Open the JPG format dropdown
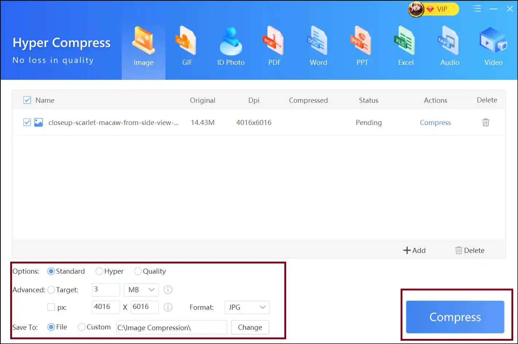 point(247,307)
